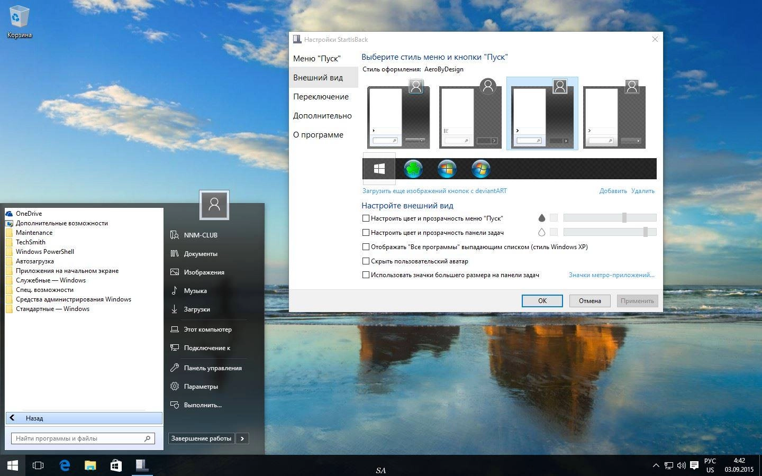Open File Explorer from the taskbar
The image size is (762, 476).
(90, 465)
